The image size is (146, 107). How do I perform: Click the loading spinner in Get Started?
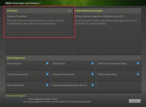[x=70, y=10]
